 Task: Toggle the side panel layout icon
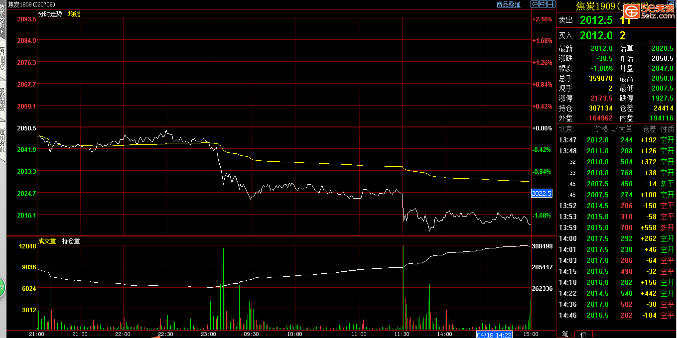pyautogui.click(x=550, y=4)
